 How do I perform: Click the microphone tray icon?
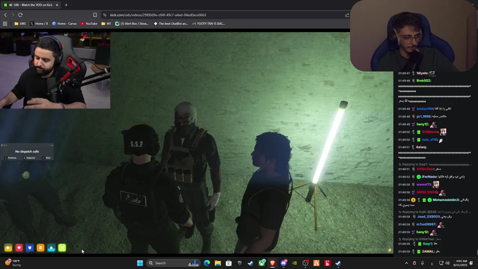coord(422,263)
